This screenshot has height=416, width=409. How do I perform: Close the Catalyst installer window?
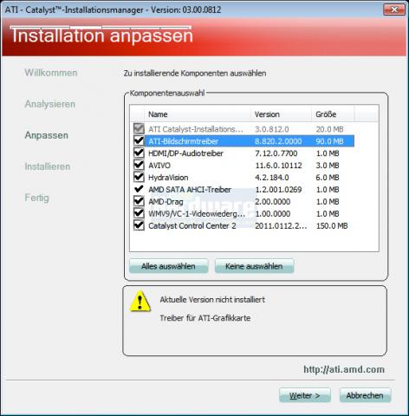pos(394,10)
